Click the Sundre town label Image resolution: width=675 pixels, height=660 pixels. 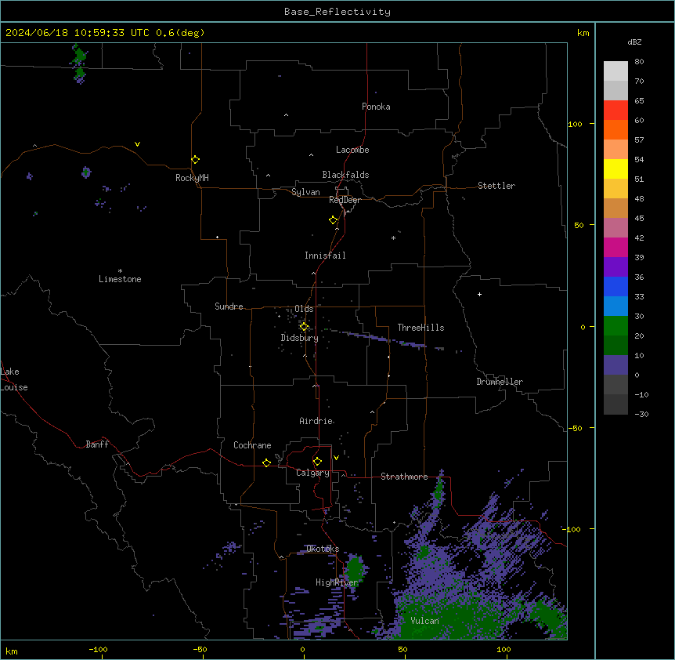229,306
